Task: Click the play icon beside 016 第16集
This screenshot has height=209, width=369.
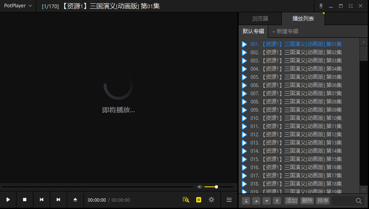Action: (244, 168)
